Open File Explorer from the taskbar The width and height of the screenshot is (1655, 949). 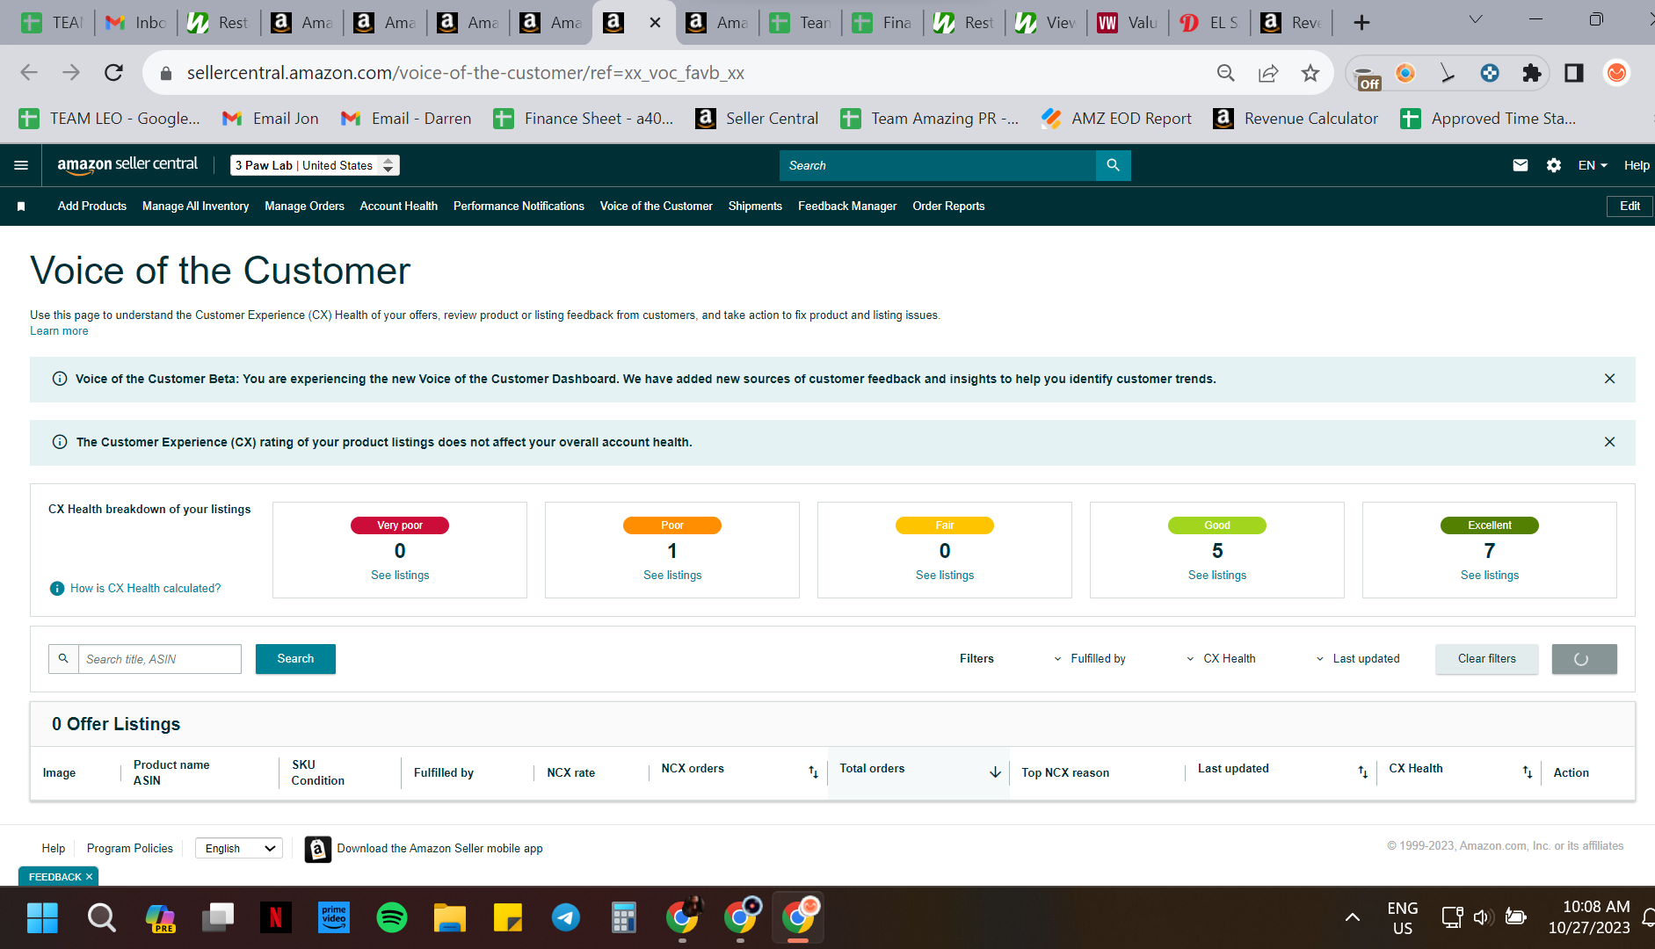[x=450, y=917]
